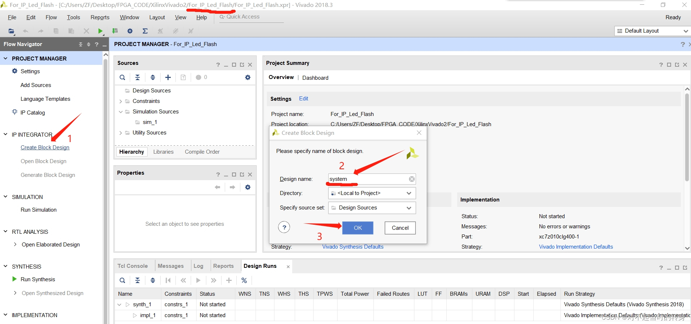Close the Design Runs tab
This screenshot has height=324, width=691.
point(288,267)
